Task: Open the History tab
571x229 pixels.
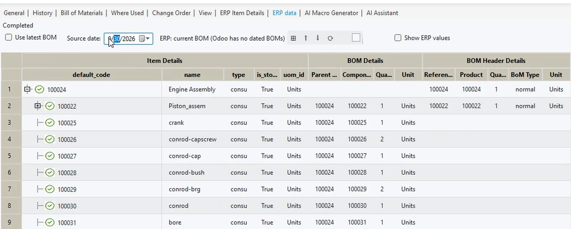Action: (42, 13)
